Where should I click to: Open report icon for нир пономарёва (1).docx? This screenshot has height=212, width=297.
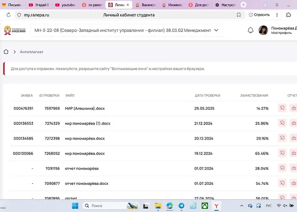(282, 123)
